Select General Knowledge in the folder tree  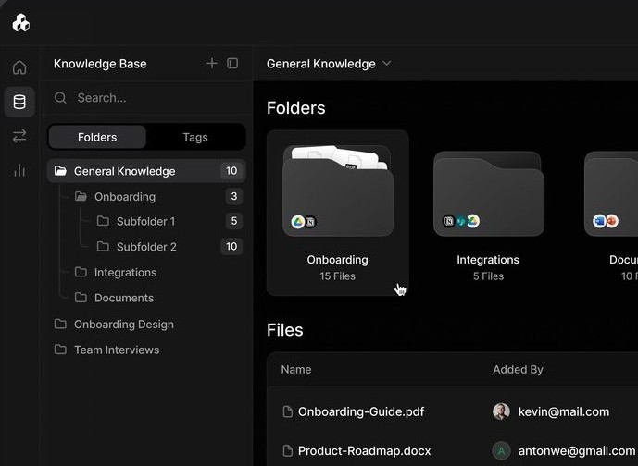(x=146, y=171)
